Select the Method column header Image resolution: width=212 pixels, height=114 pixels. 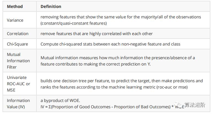[15, 7]
